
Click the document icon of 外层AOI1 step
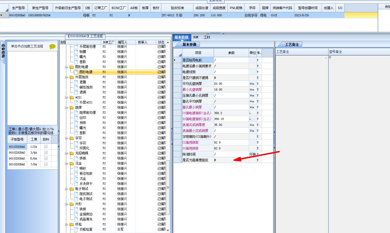click(x=76, y=102)
